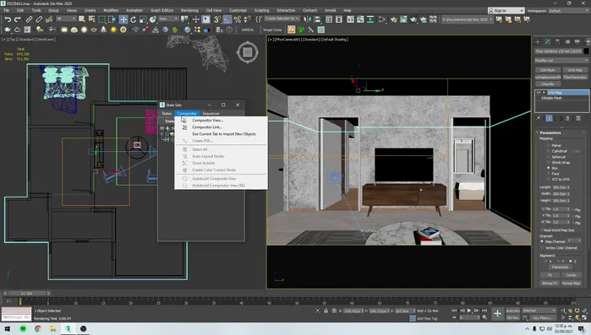The height and width of the screenshot is (335, 591).
Task: Enable Real-World Map Size checkbox
Action: 542,230
